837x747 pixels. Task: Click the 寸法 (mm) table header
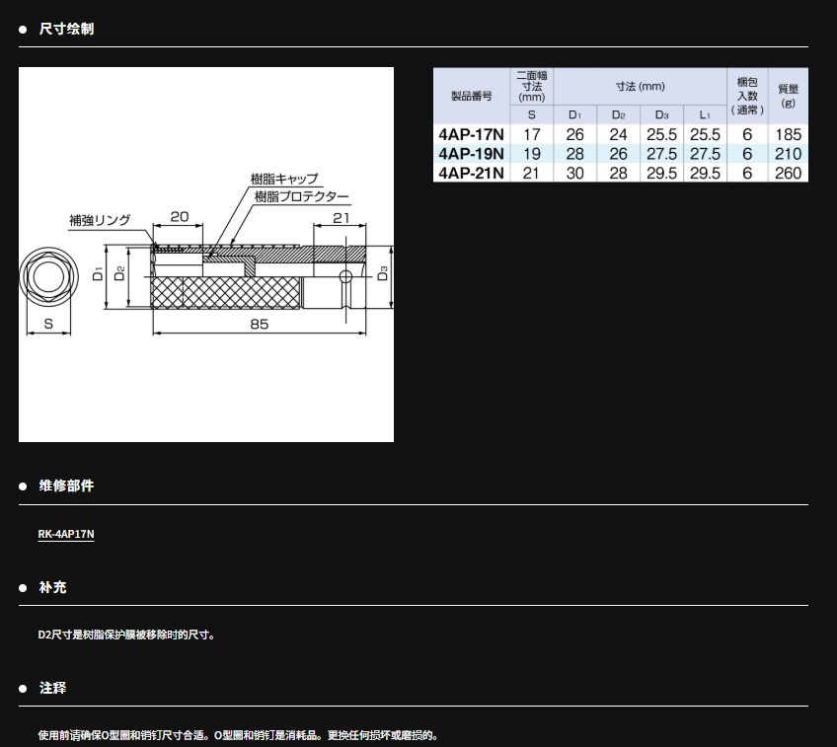click(x=640, y=87)
